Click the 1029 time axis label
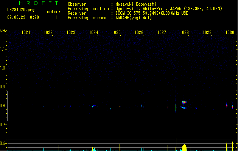This screenshot has width=238, height=151. tap(207, 32)
